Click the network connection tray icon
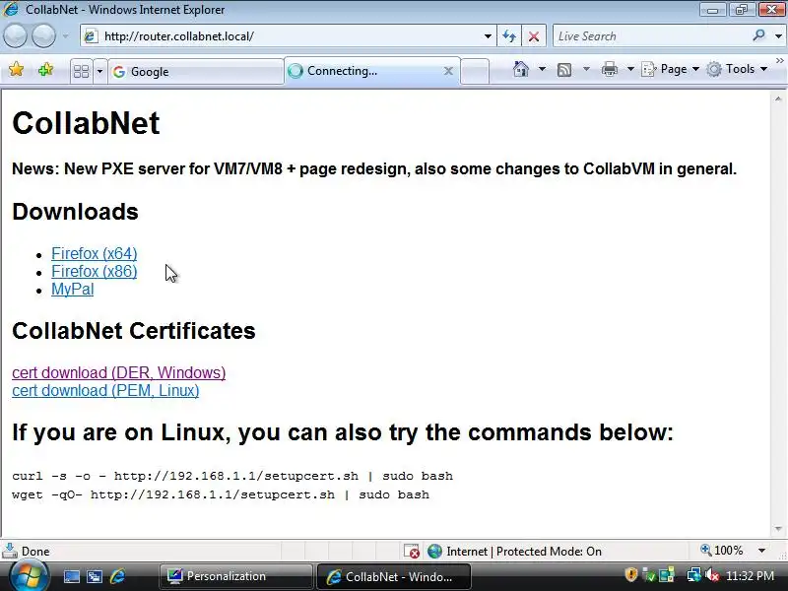Screen dimensions: 788x591 pyautogui.click(x=693, y=575)
